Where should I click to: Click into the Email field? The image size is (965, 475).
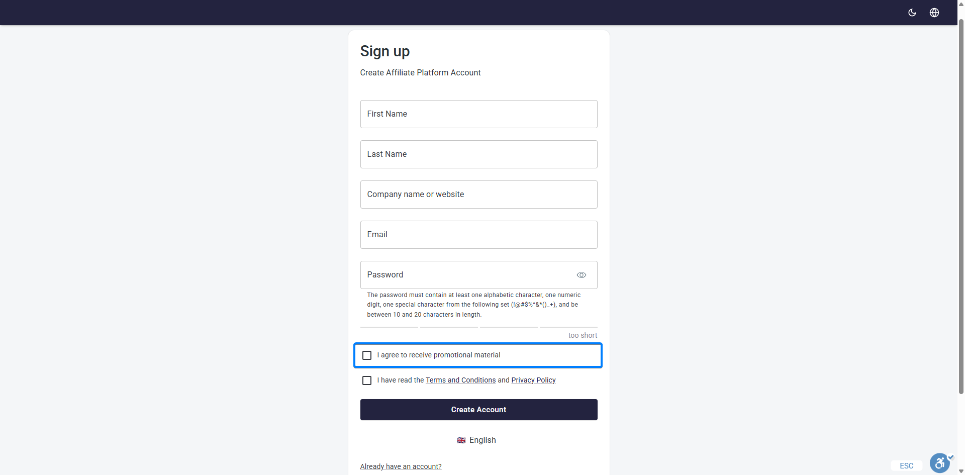(x=478, y=235)
